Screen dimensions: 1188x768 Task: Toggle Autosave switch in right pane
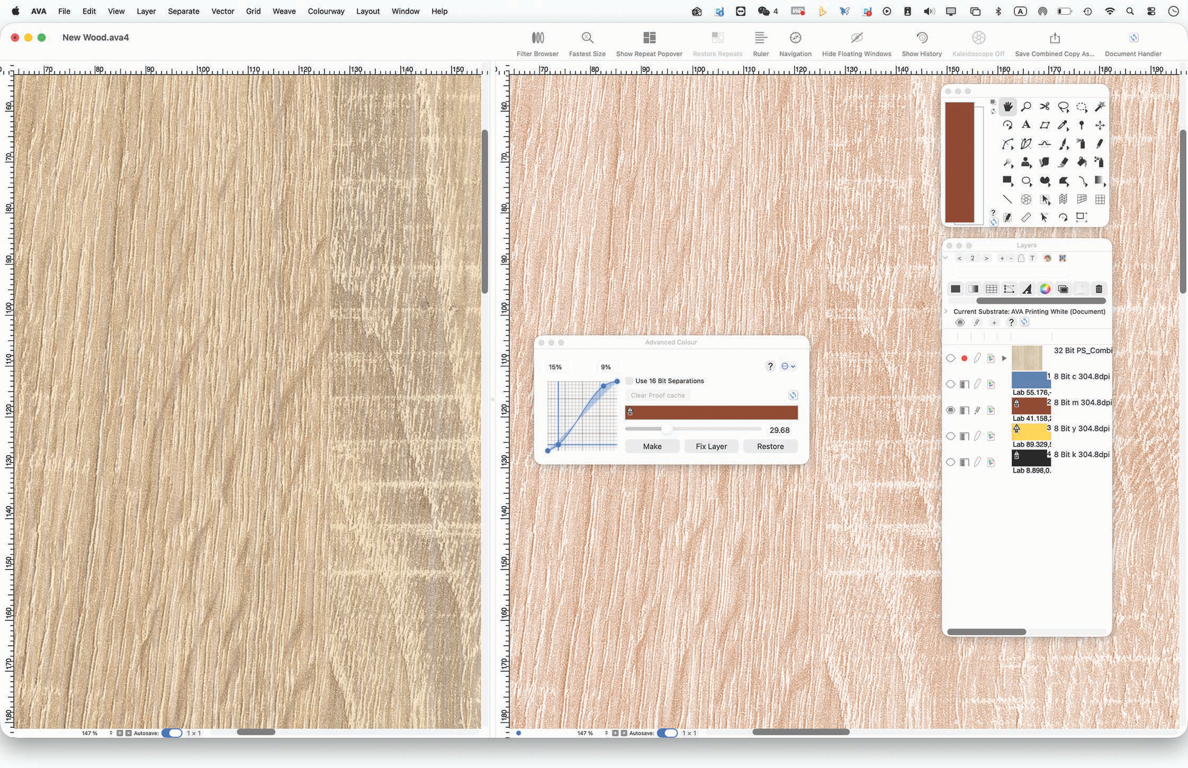[x=668, y=733]
